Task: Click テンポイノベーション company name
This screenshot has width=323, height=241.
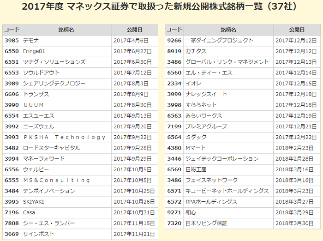Action: coord(49,191)
